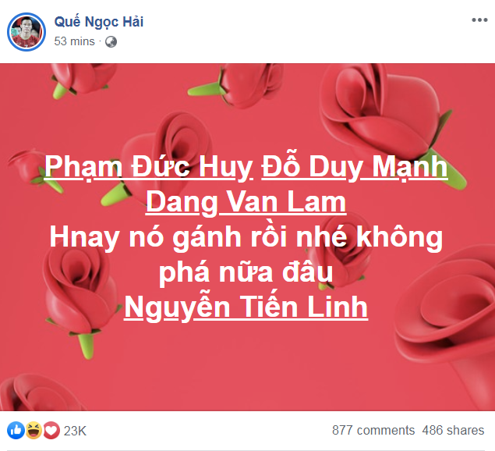Open tagged profile Nguyễn Tiến Linh
Screen dimensions: 495x451
246,306
